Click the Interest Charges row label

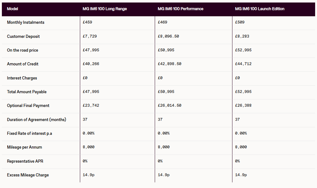coord(22,78)
